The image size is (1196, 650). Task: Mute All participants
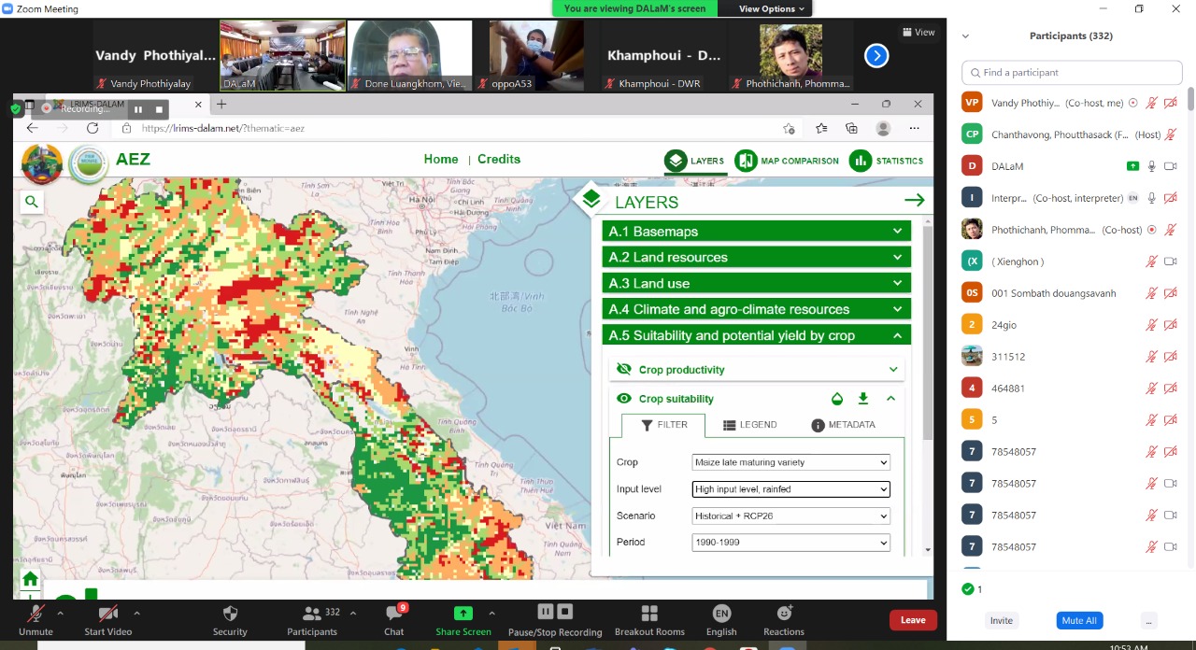(1079, 620)
